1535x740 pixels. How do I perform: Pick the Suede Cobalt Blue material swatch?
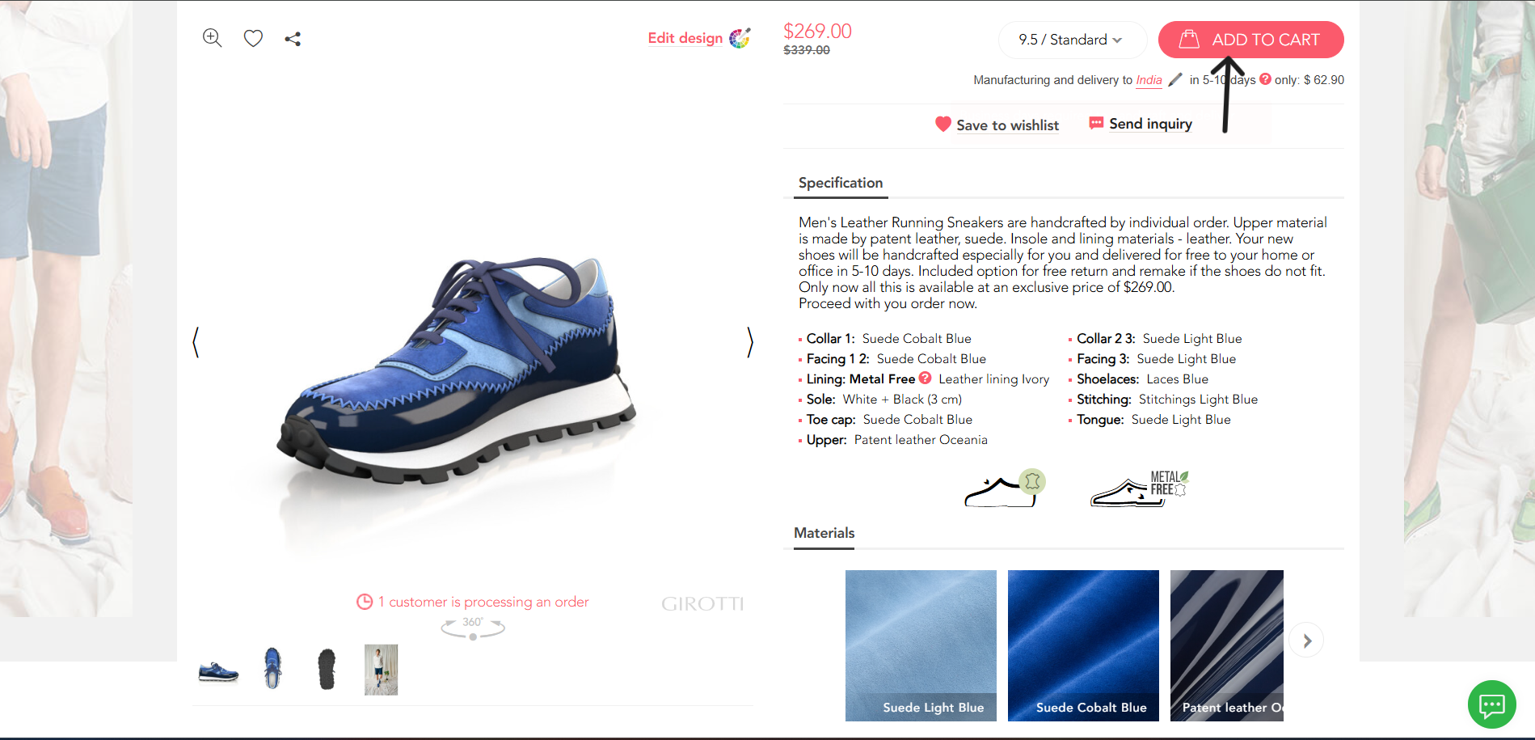(x=1083, y=645)
